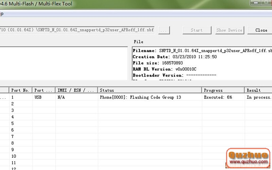Click the 'In process' result cell
This screenshot has height=170, width=272.
pos(259,97)
